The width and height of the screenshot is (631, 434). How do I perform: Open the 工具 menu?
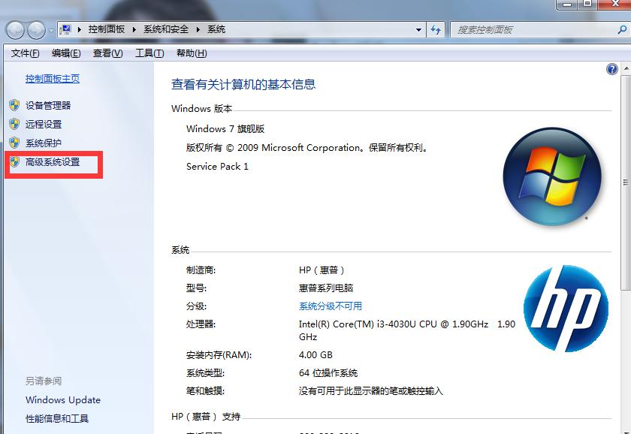click(148, 53)
